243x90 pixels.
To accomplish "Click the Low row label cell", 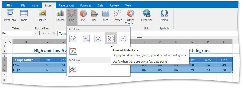I will click(x=26, y=65).
